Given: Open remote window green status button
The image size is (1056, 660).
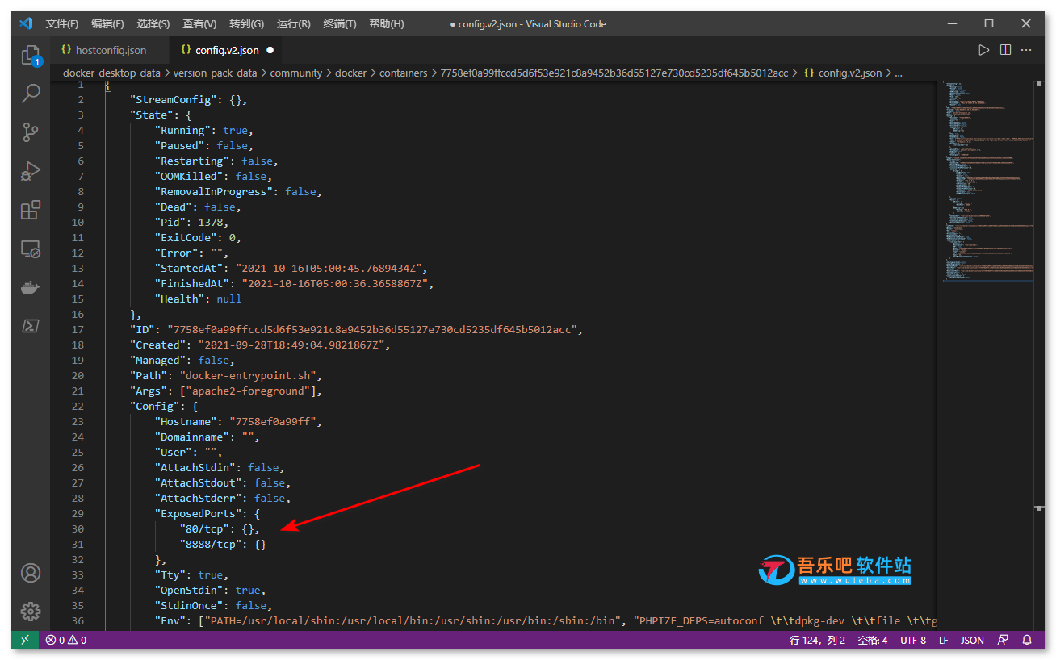Looking at the screenshot, I should point(25,640).
